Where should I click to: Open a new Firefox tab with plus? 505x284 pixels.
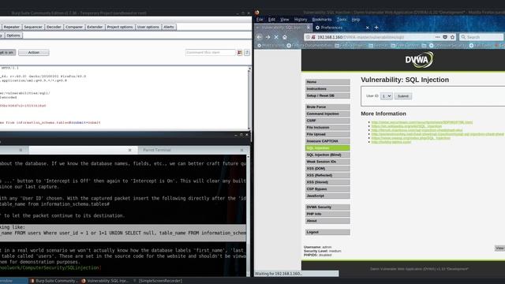tap(376, 28)
